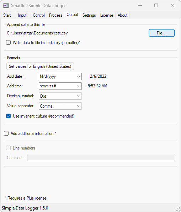Click the window resize grip in status bar
Image resolution: width=181 pixels, height=212 pixels.
(178, 209)
